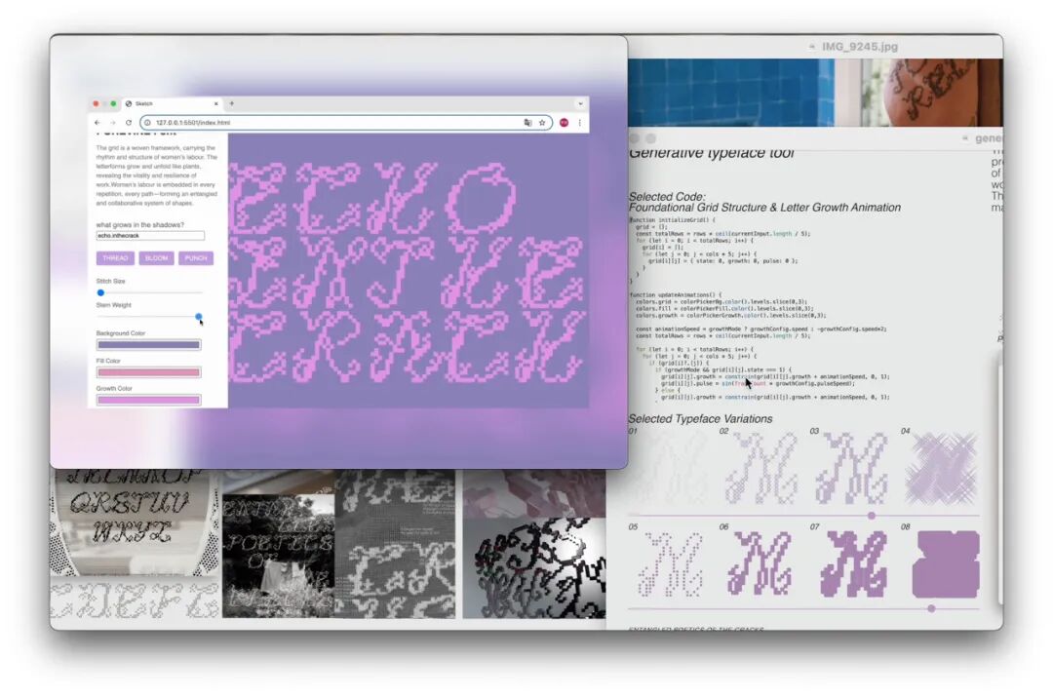Viewport: 1053px width, 696px height.
Task: Open the Chrome three-dot menu
Action: point(579,123)
